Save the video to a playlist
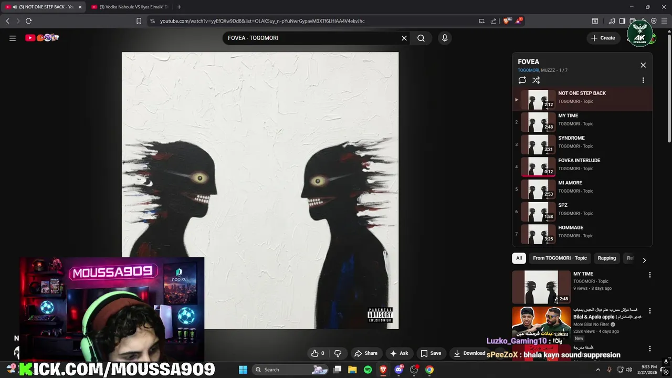The image size is (672, 378). 430,353
